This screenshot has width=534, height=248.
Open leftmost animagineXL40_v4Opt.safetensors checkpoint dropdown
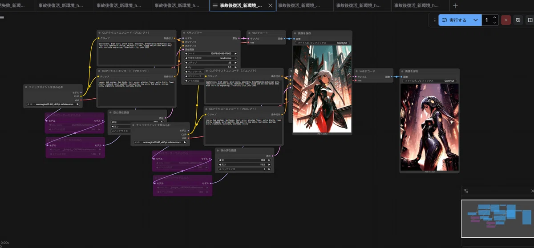53,104
